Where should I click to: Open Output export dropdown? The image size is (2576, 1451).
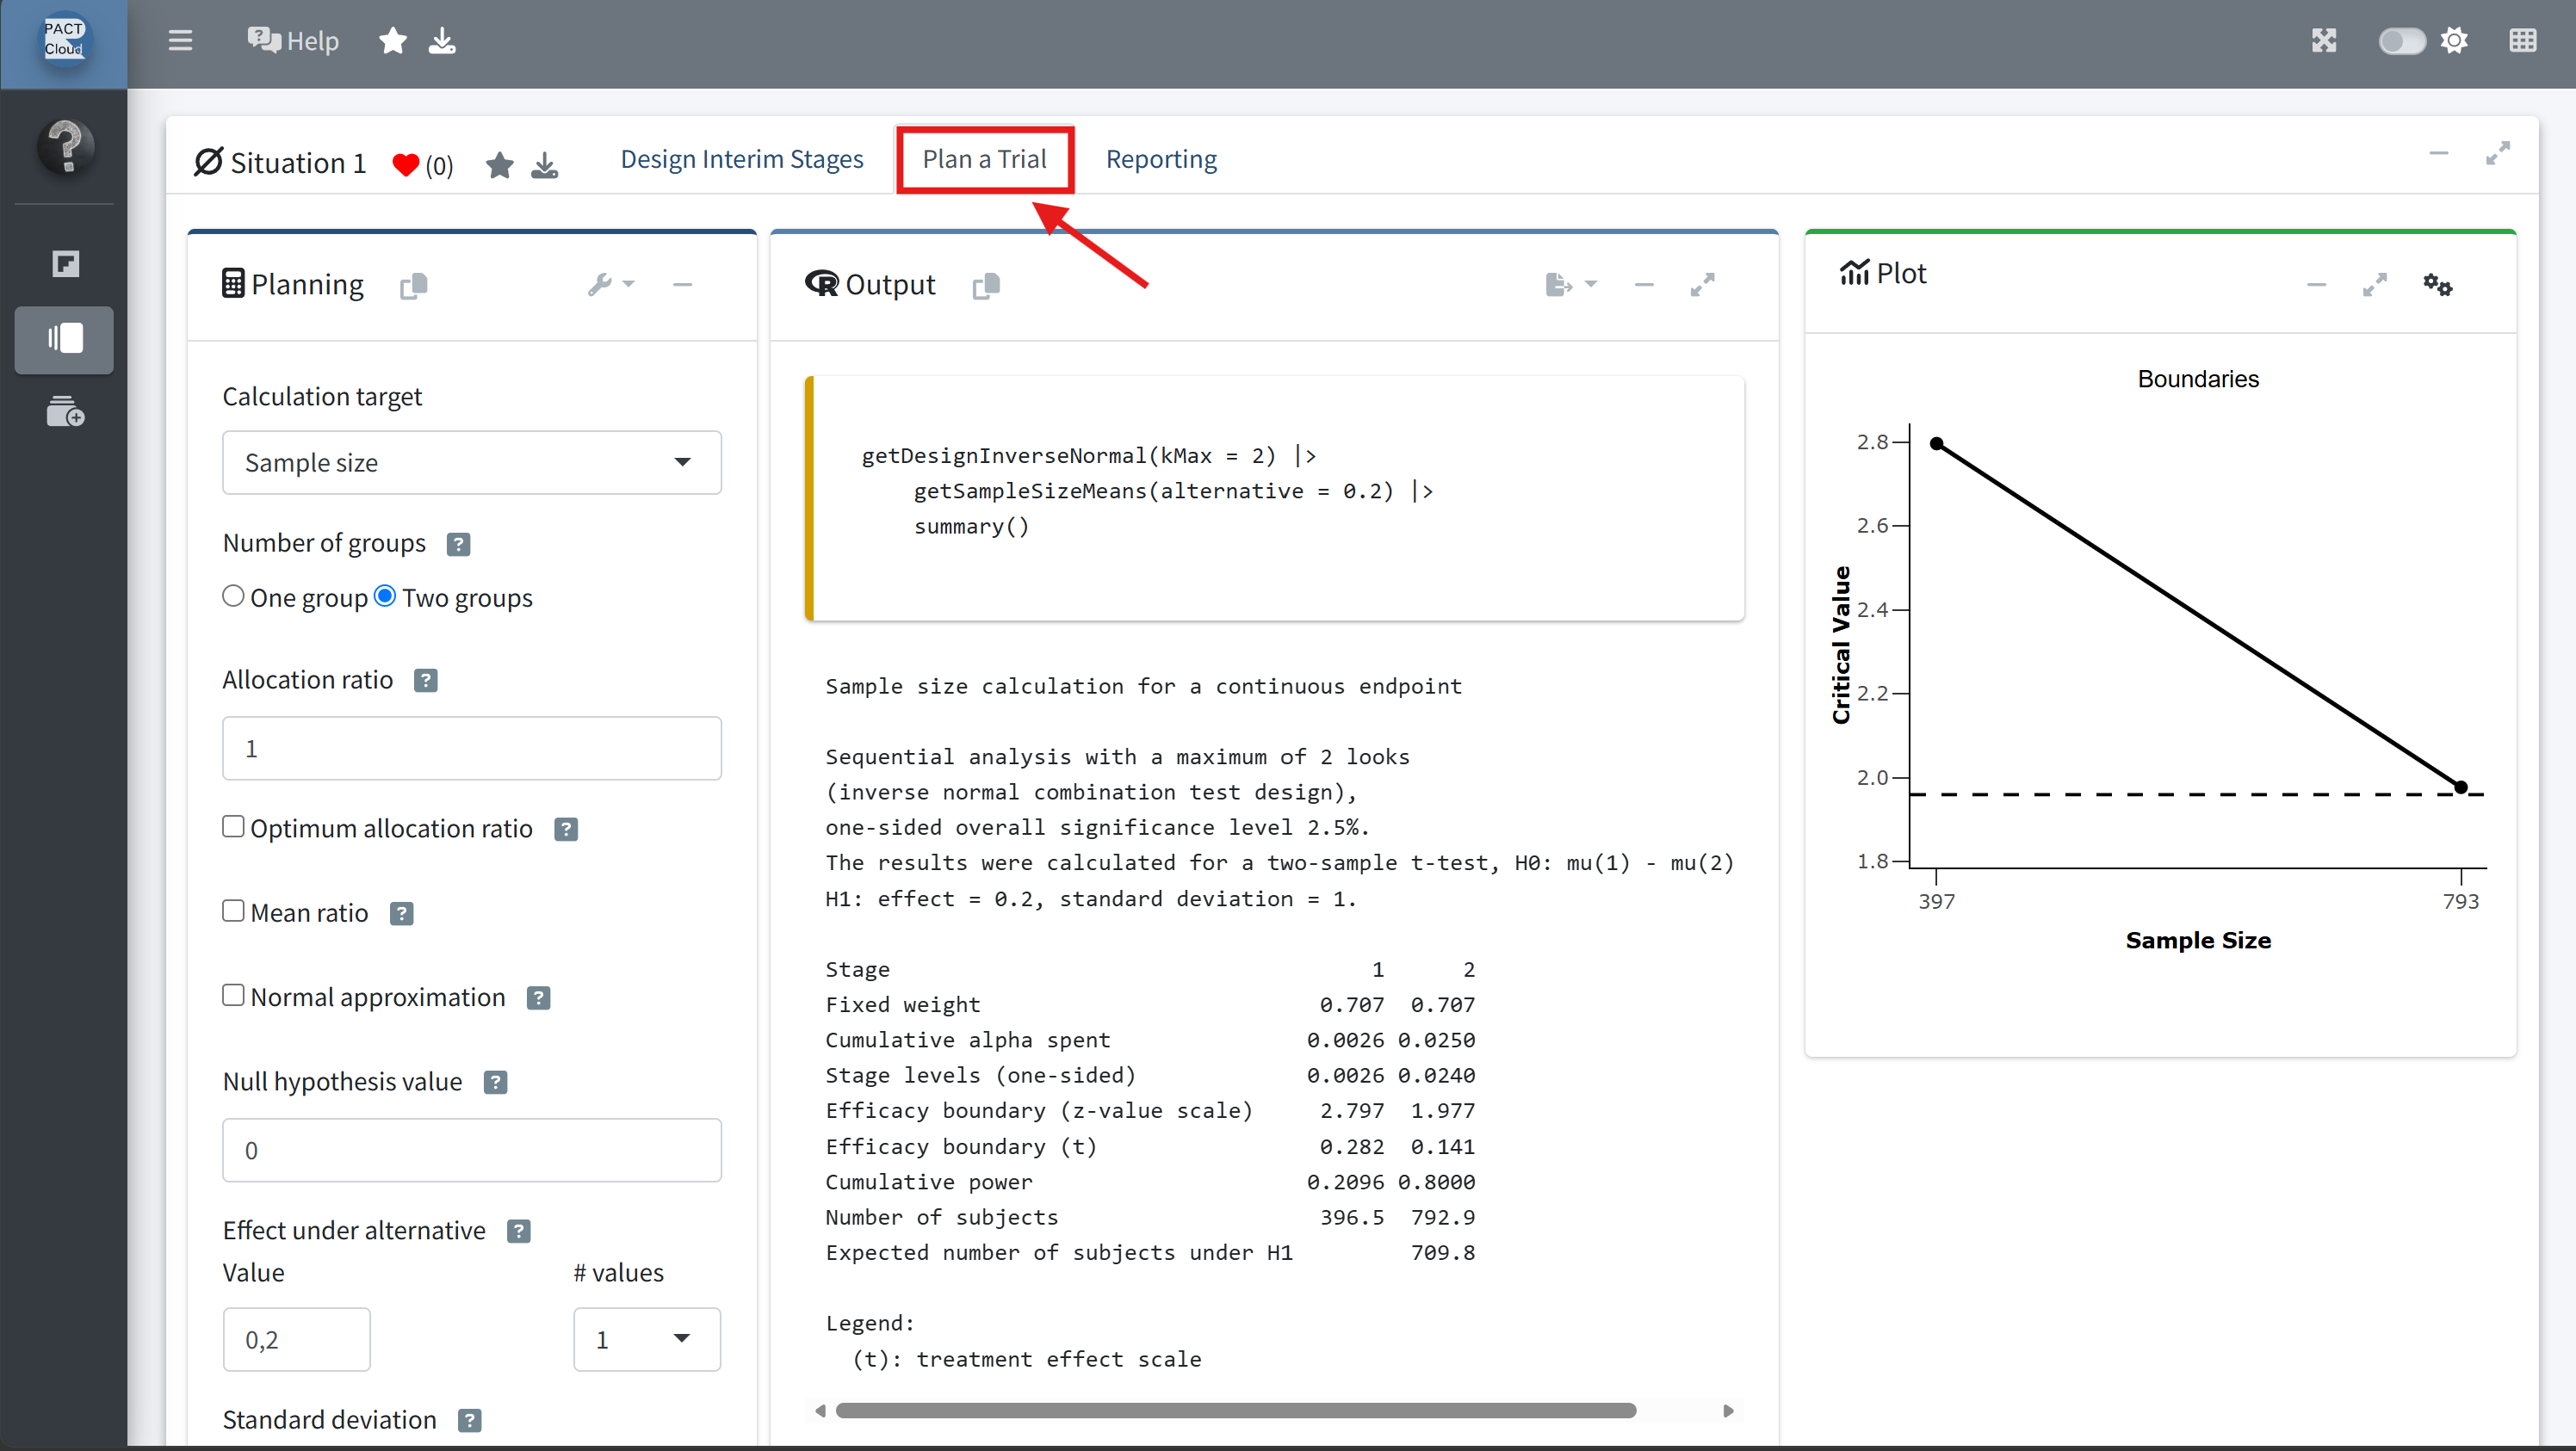[x=1570, y=285]
